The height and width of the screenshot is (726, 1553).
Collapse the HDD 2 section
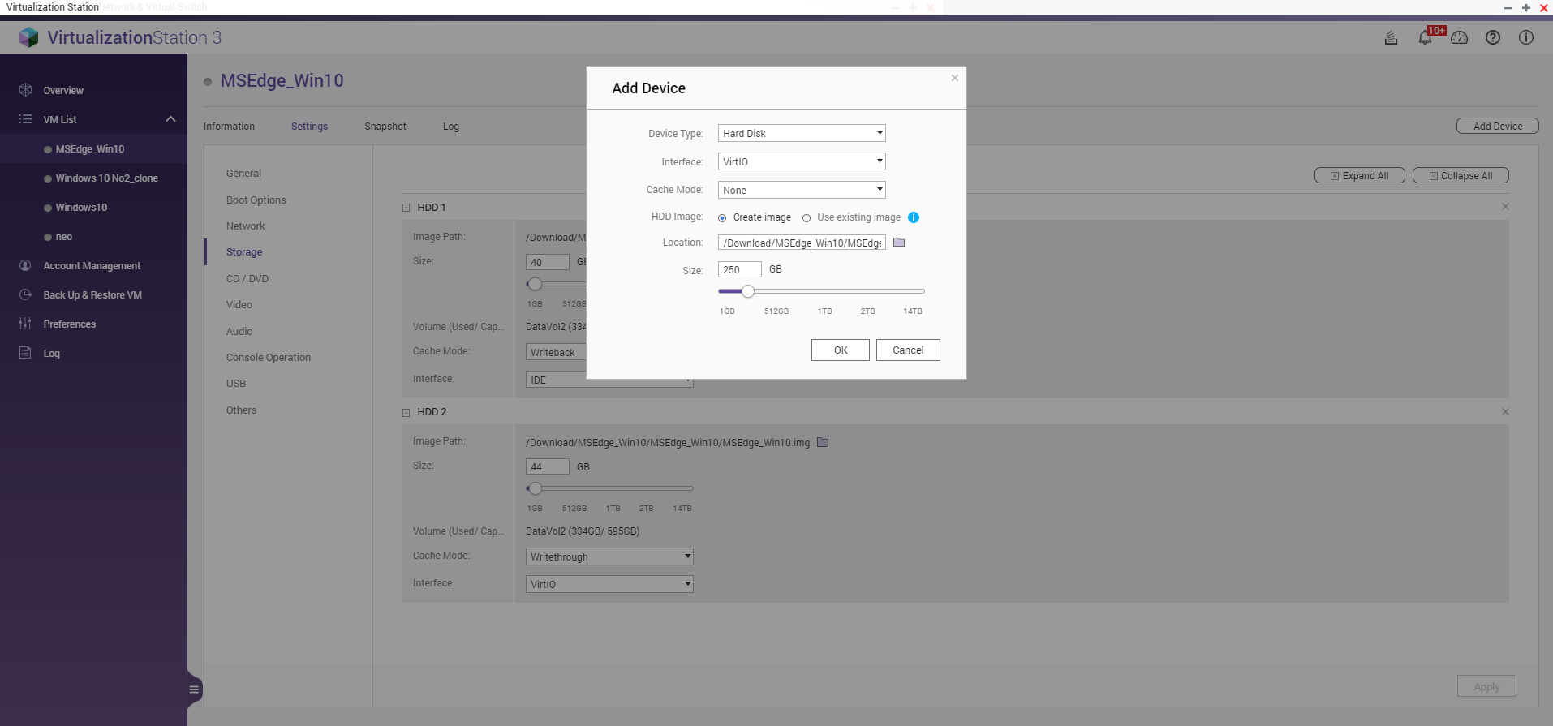pos(407,412)
